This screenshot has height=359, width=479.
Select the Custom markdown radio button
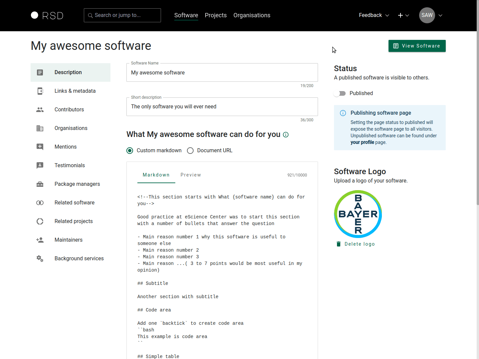[130, 151]
